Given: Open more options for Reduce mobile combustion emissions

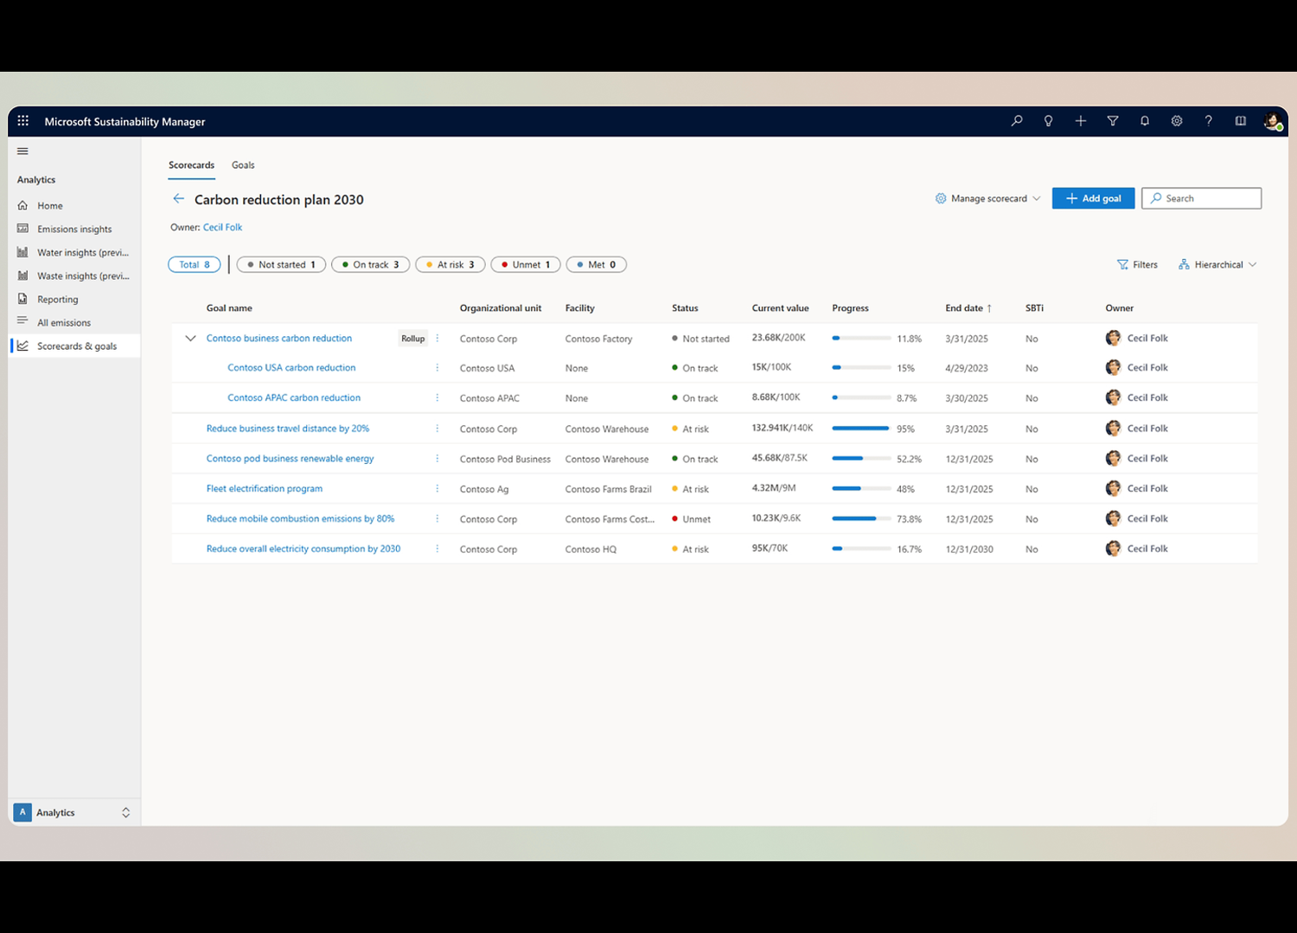Looking at the screenshot, I should coord(438,519).
